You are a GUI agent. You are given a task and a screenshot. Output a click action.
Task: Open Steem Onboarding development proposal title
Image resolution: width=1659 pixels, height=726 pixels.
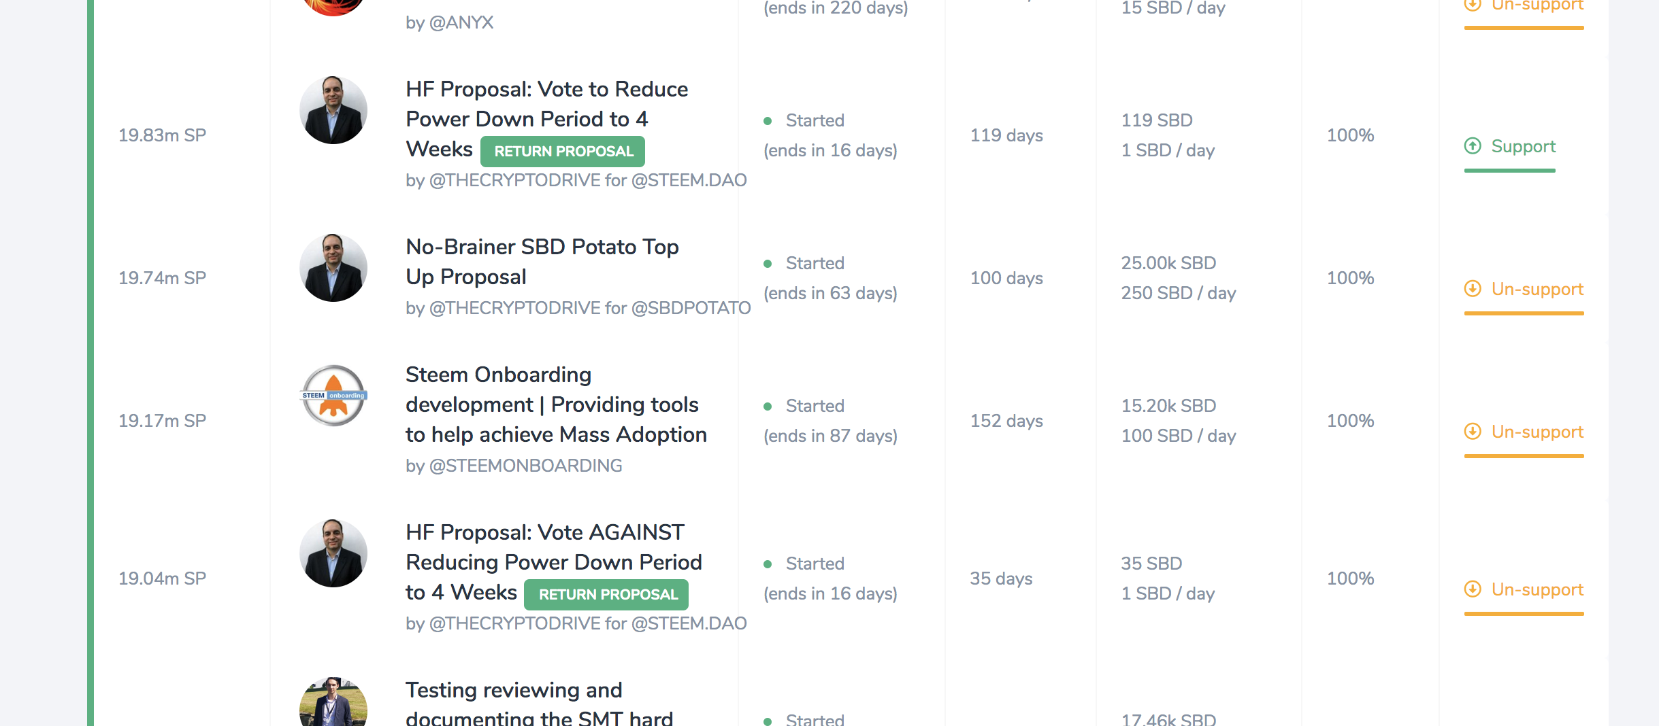tap(556, 404)
